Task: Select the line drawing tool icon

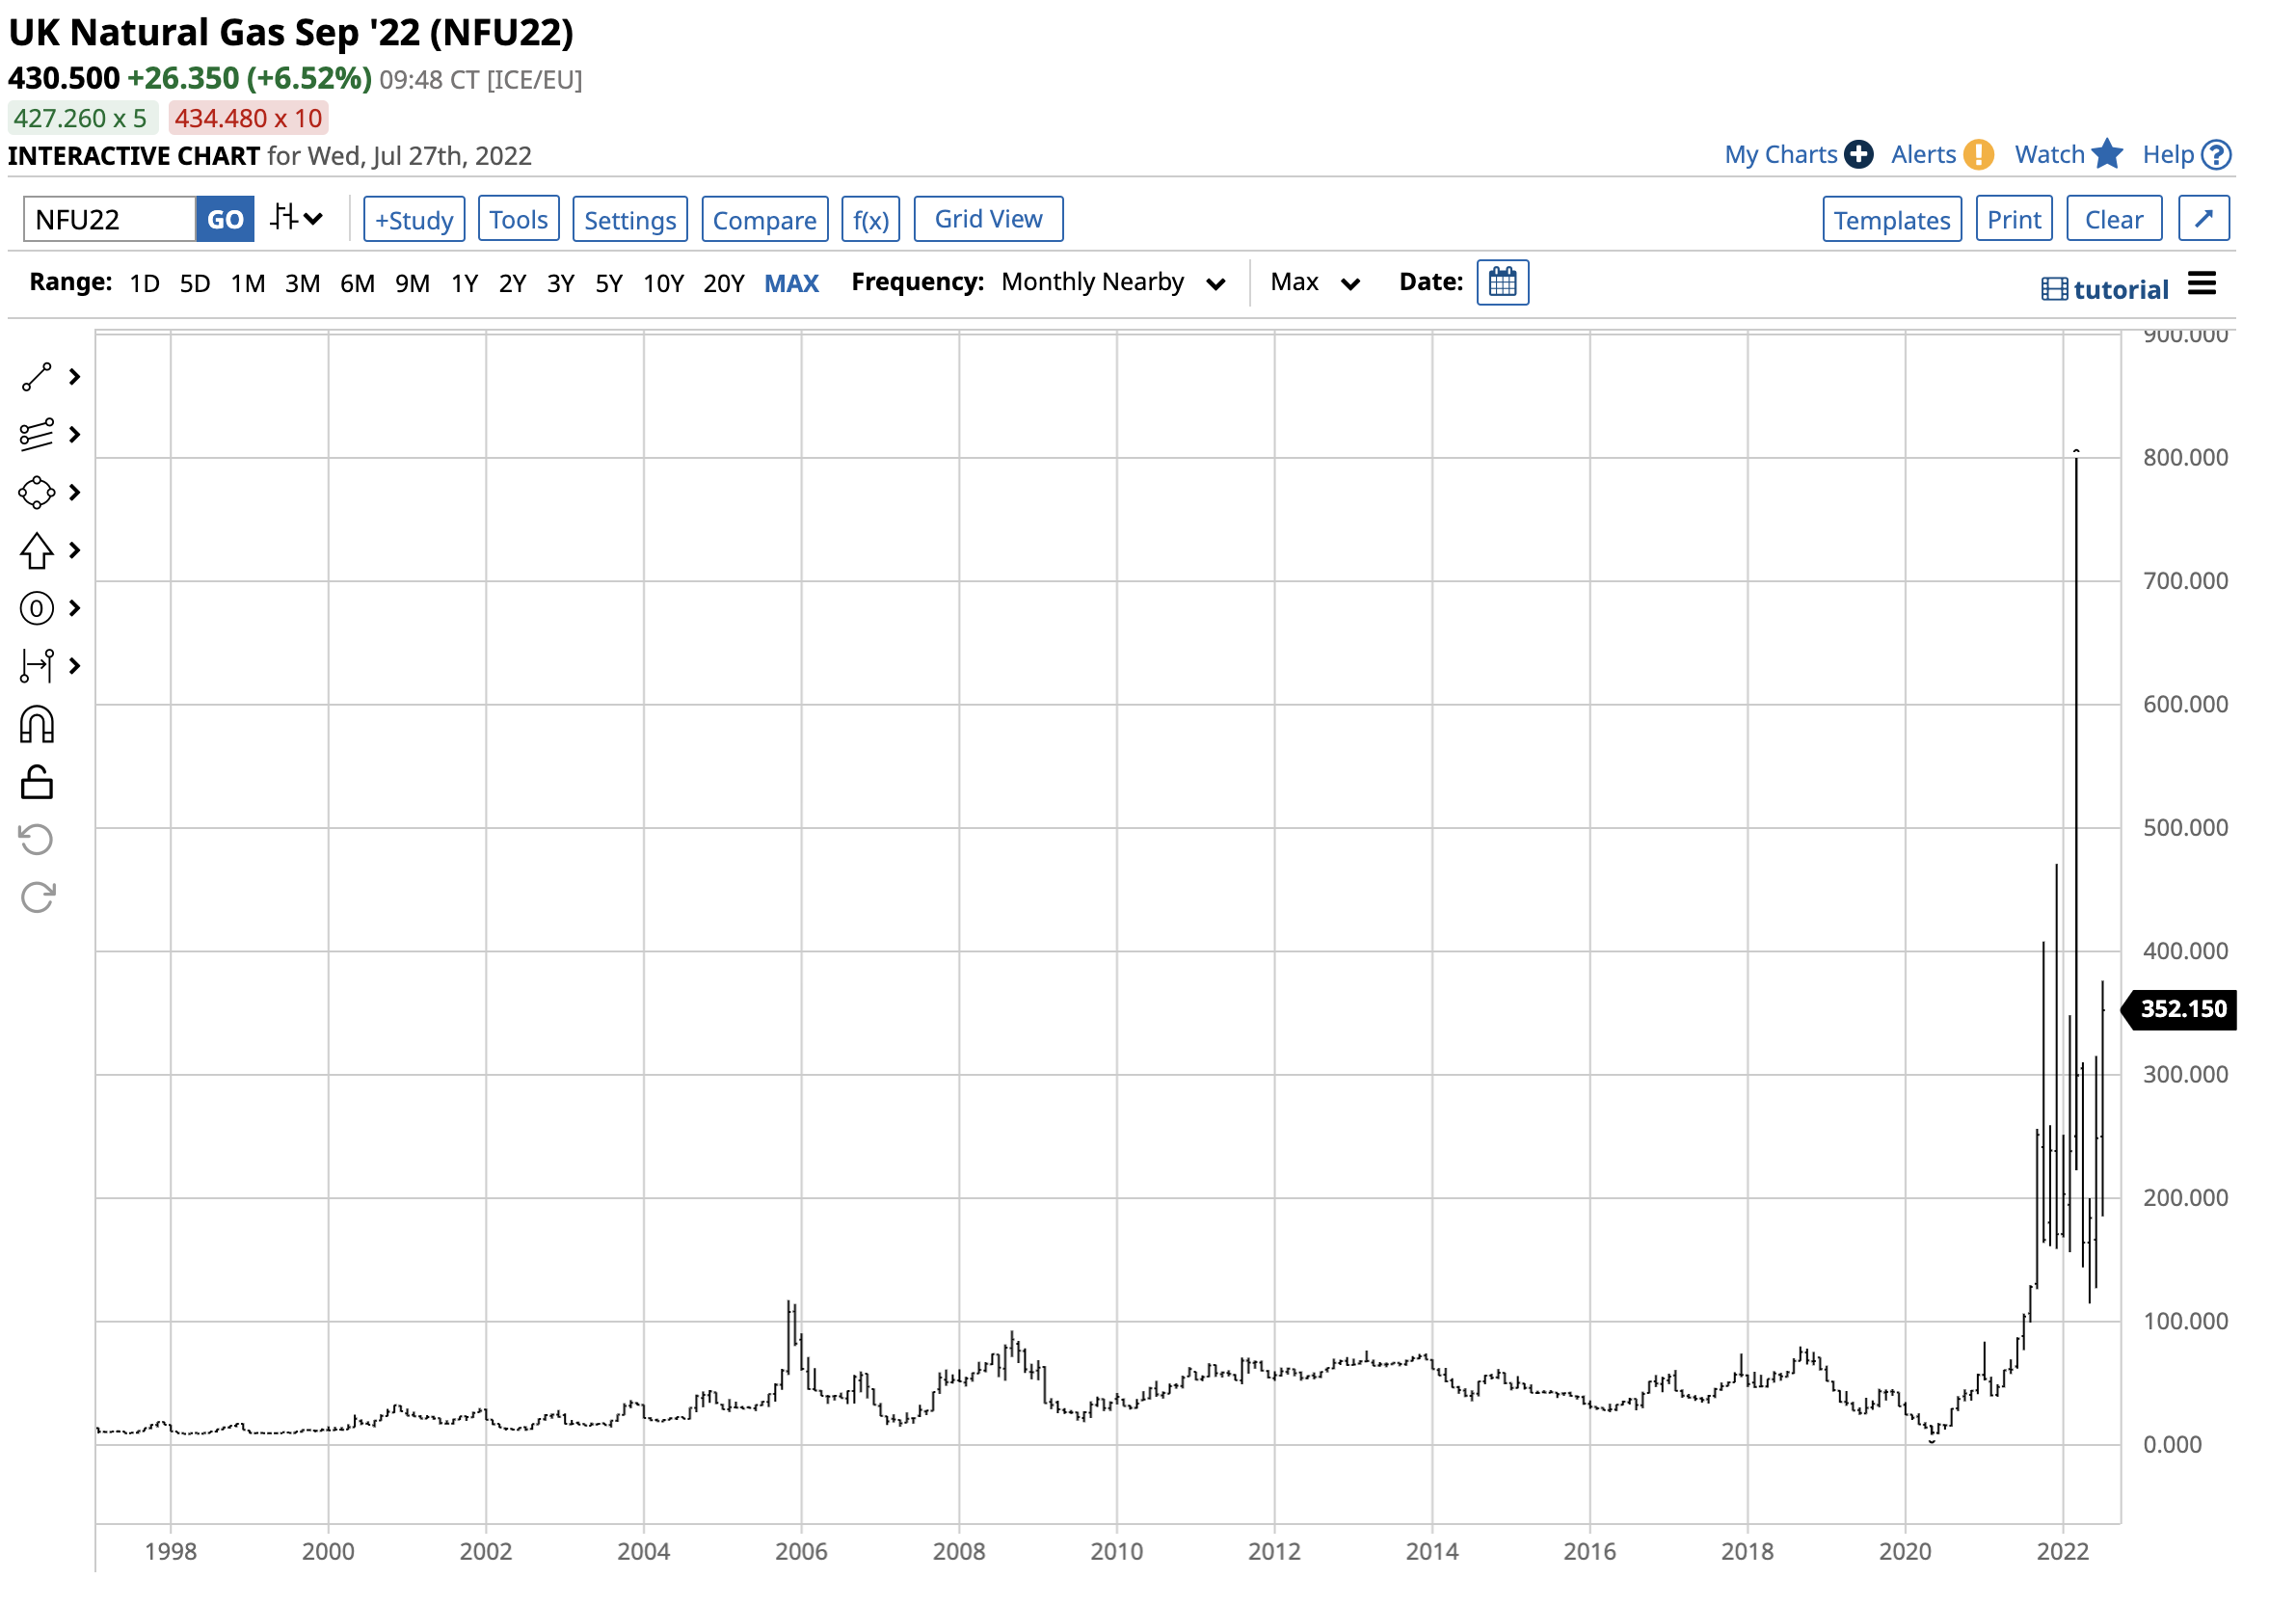Action: [x=36, y=378]
